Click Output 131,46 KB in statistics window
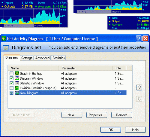 143,21
